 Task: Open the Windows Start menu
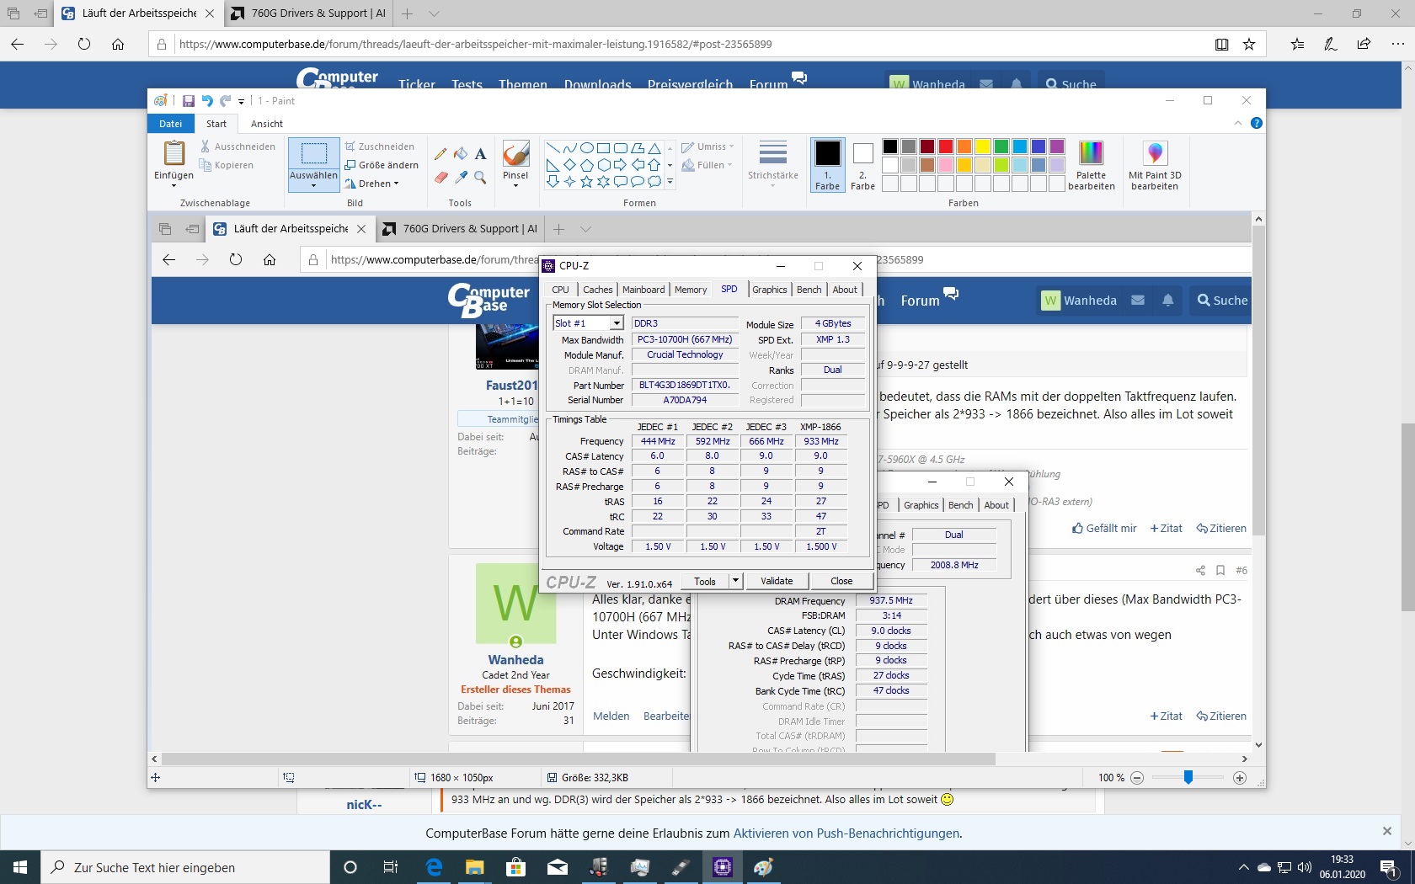click(20, 867)
